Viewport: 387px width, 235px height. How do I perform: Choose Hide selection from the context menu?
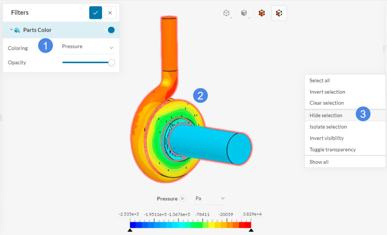click(x=327, y=115)
